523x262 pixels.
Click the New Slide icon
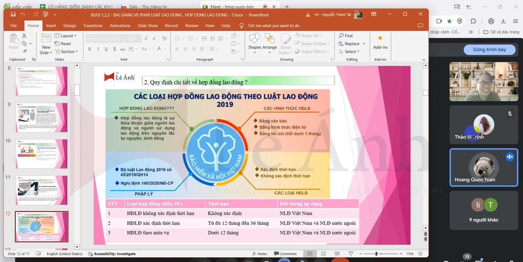(x=46, y=40)
